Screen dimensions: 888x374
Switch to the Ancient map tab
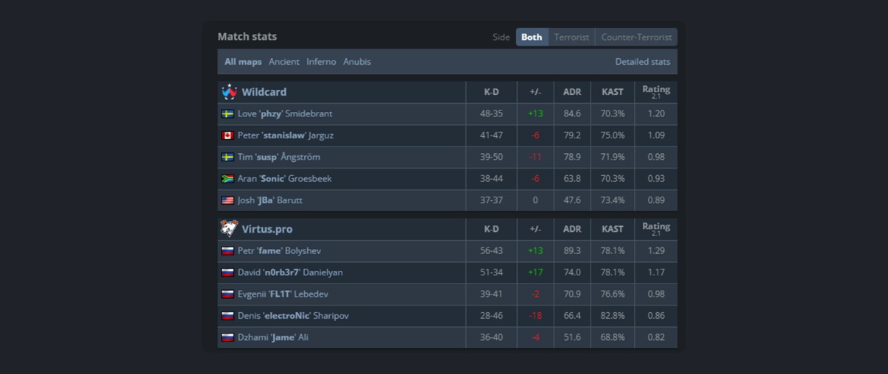[284, 62]
